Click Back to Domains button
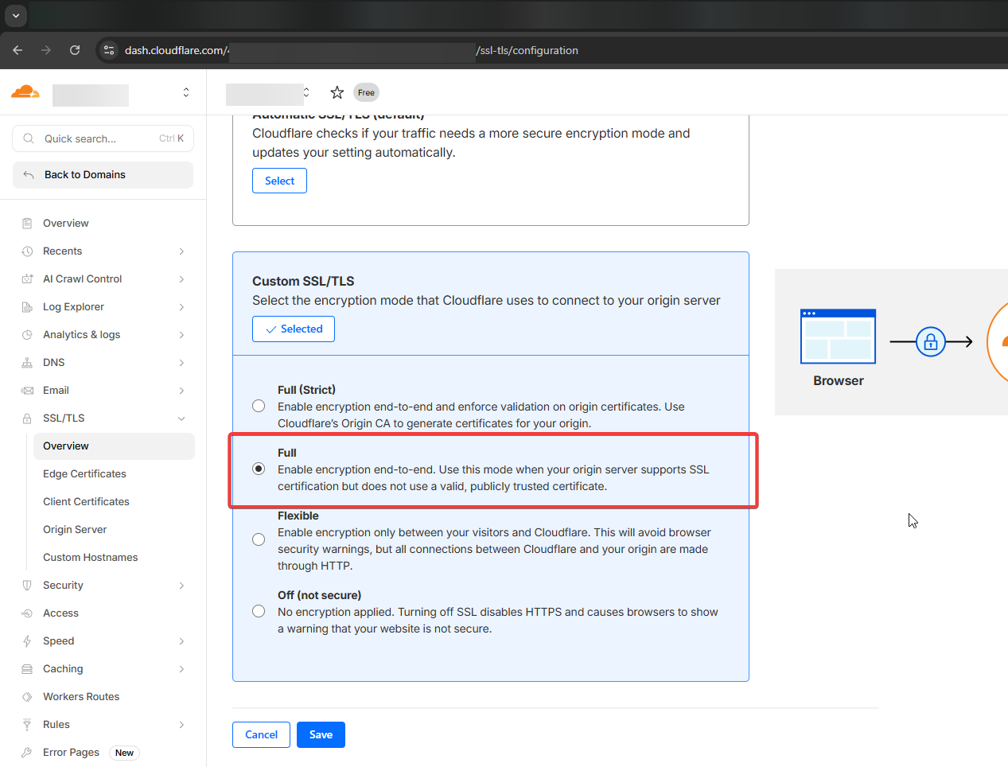 (103, 175)
